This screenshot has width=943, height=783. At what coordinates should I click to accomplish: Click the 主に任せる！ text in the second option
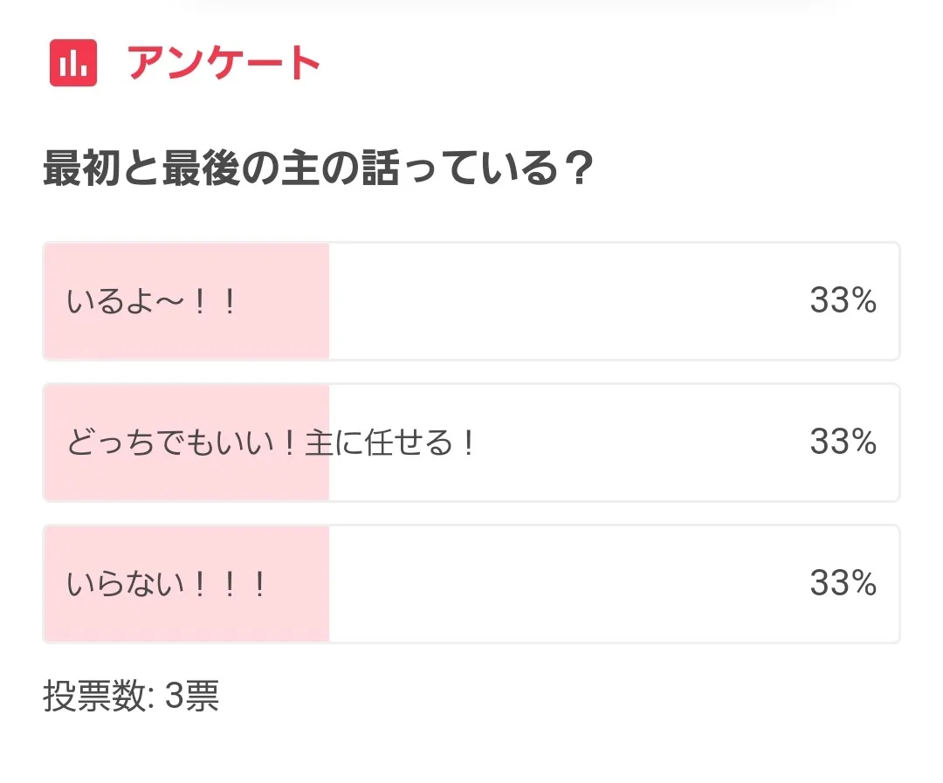(390, 443)
